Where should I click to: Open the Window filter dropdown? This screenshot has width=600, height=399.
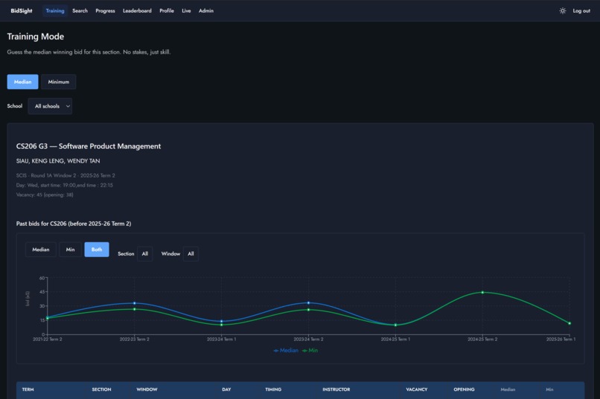[x=191, y=253]
